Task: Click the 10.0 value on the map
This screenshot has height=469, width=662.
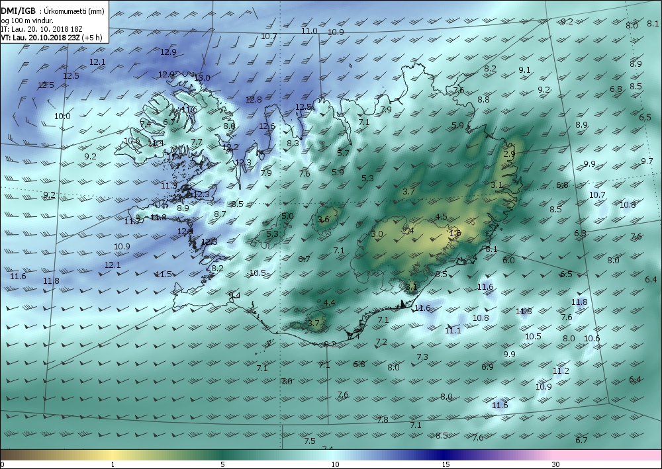Action: pyautogui.click(x=62, y=116)
